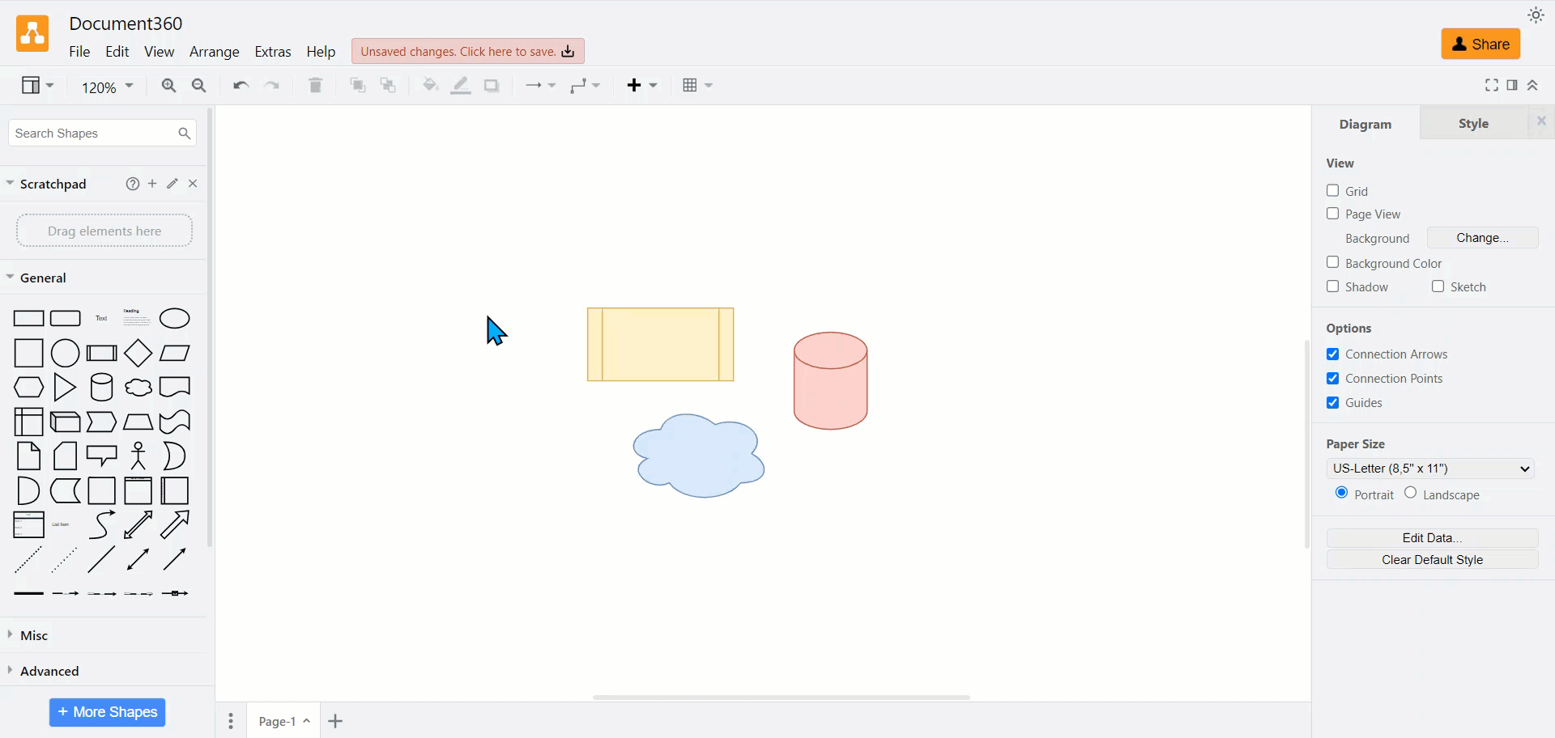Open the Help menu

coord(321,53)
